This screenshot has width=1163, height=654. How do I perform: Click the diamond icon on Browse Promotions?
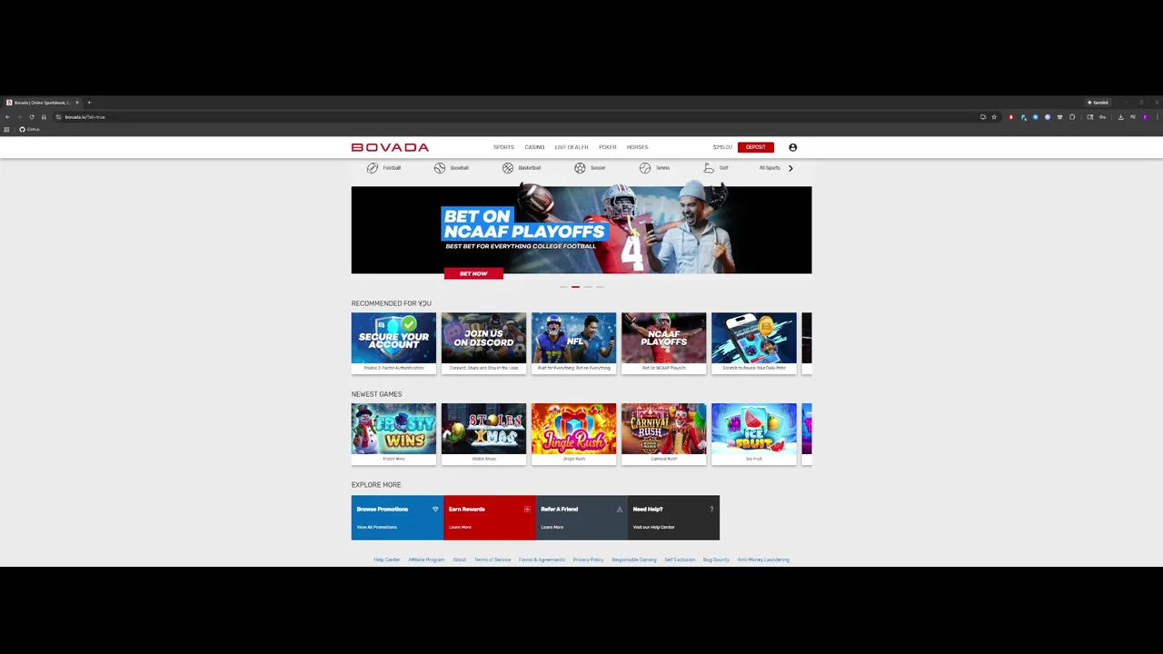tap(435, 509)
